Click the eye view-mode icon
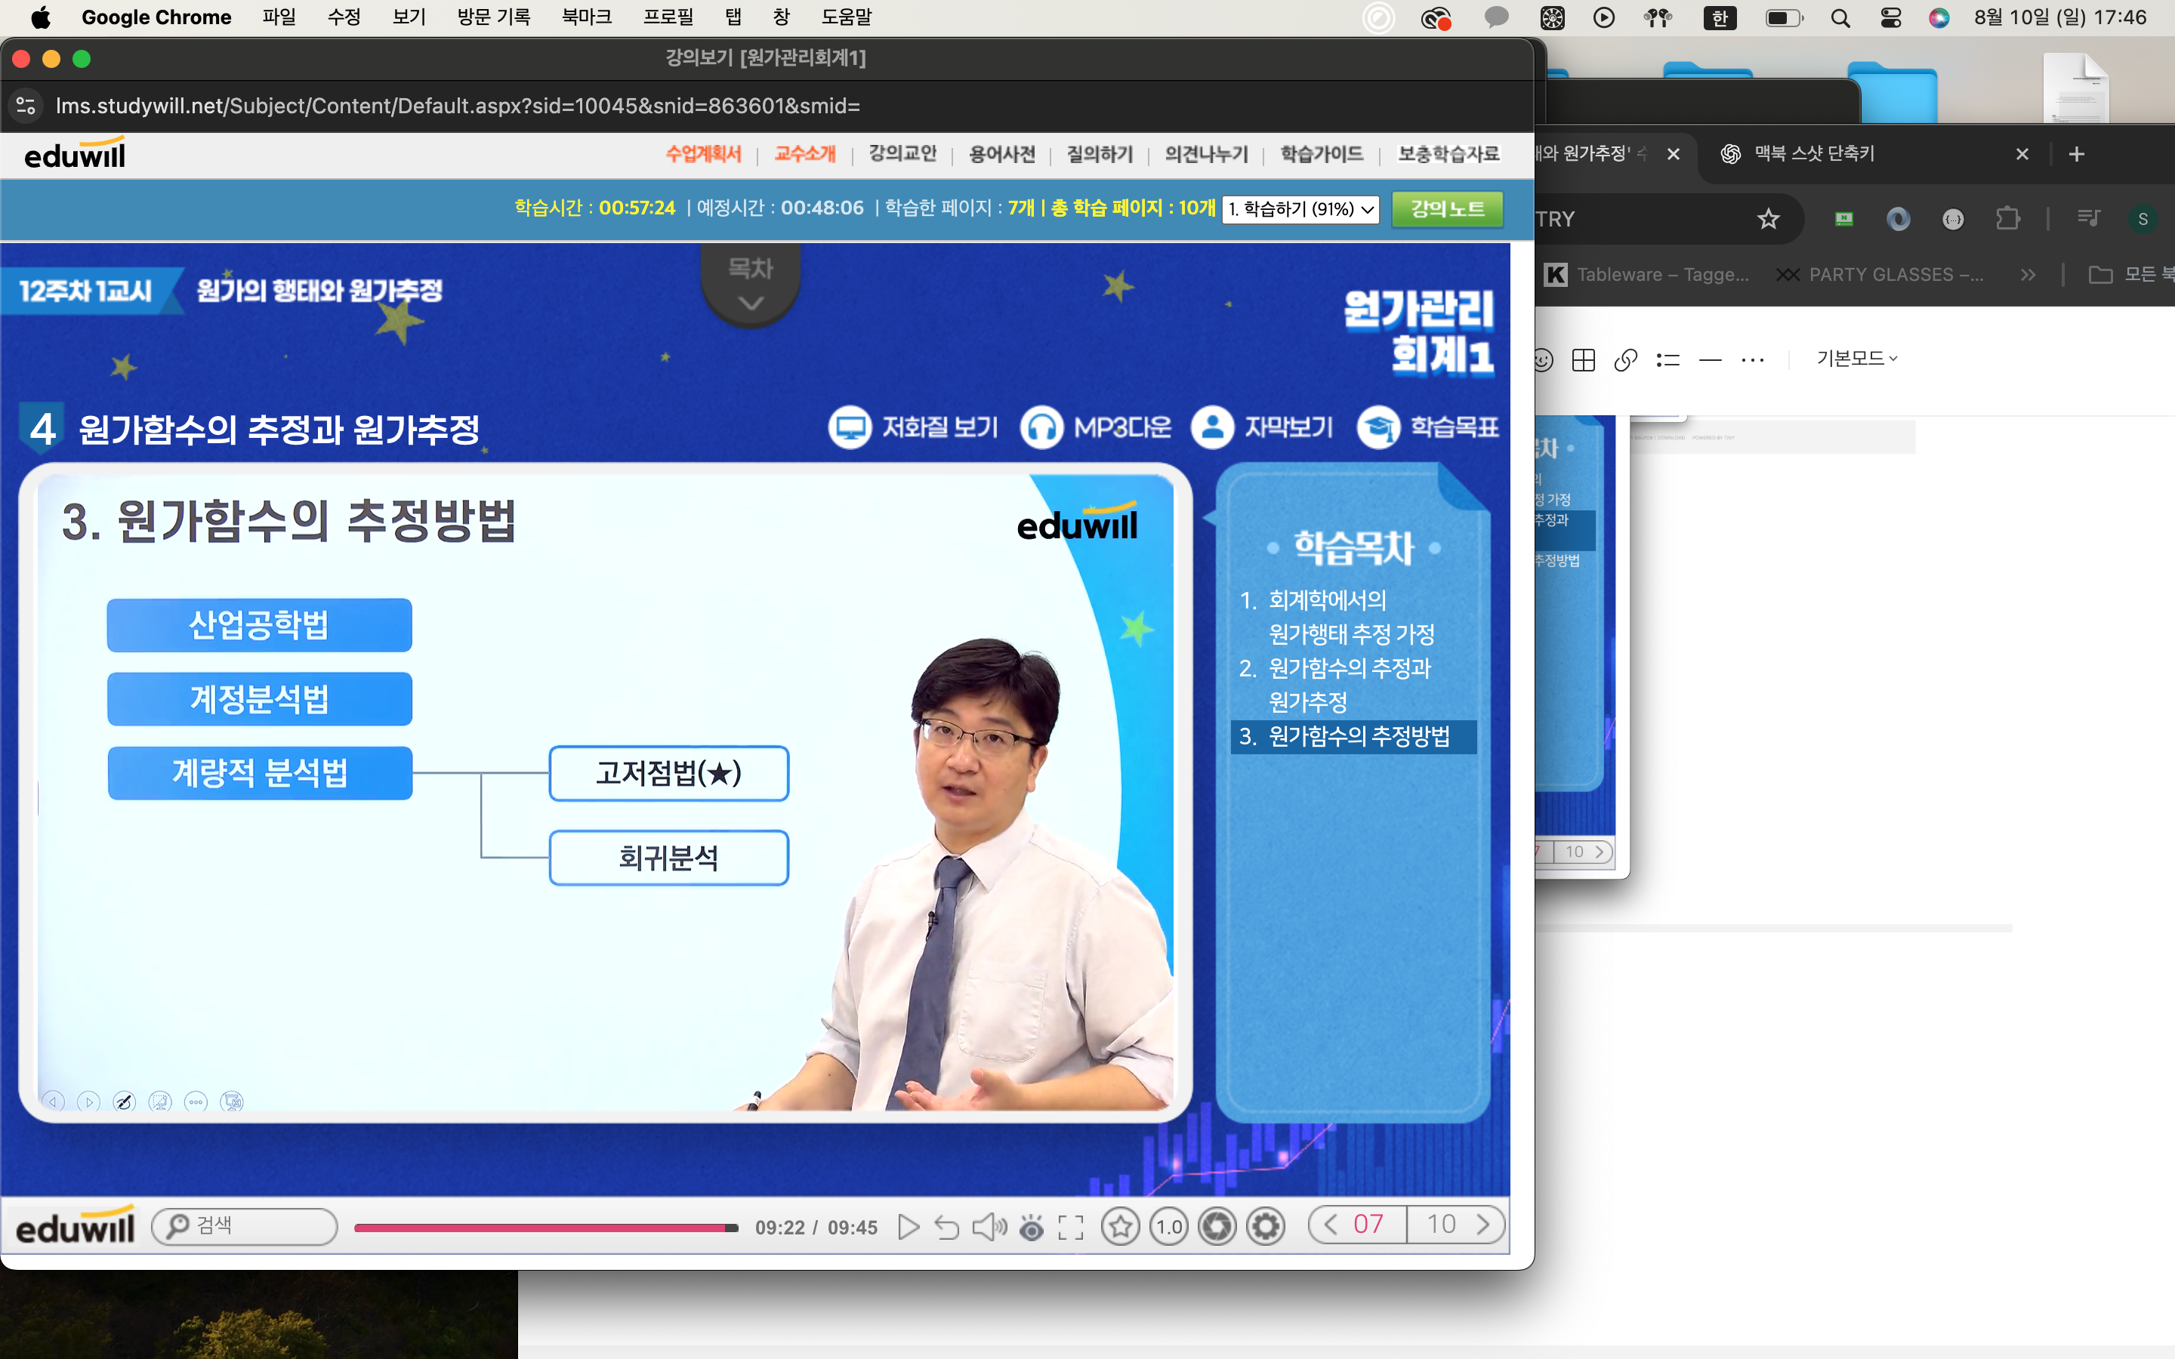The image size is (2175, 1359). [x=1031, y=1227]
